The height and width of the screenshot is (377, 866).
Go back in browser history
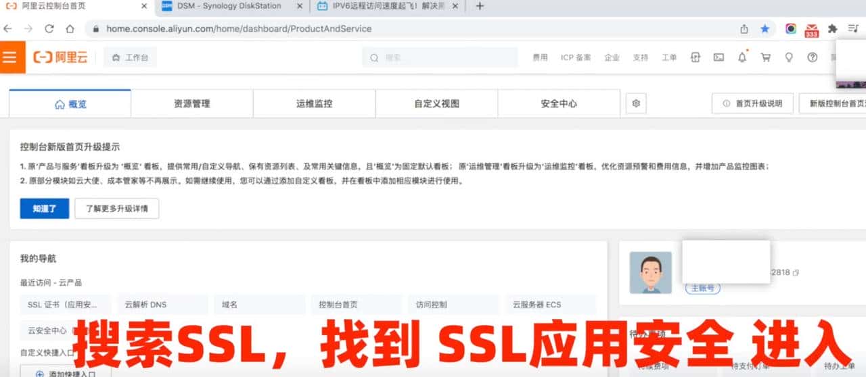8,29
